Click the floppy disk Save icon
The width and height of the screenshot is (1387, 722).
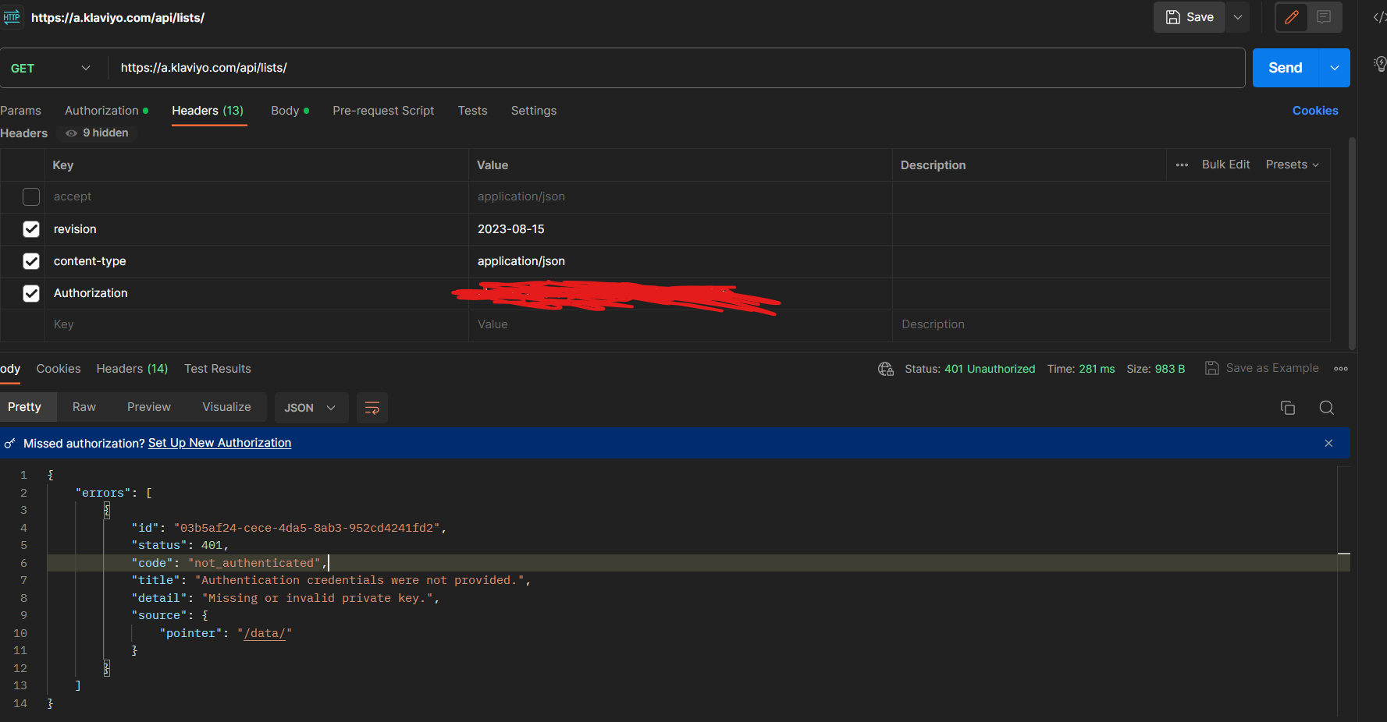[1172, 17]
